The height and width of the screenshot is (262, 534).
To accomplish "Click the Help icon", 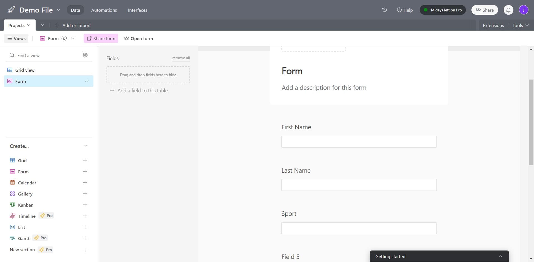I will tap(399, 10).
